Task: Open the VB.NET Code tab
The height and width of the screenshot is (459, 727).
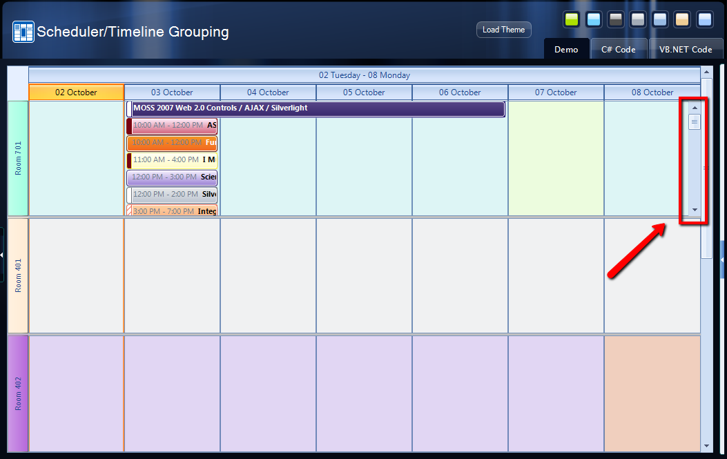Action: click(686, 49)
